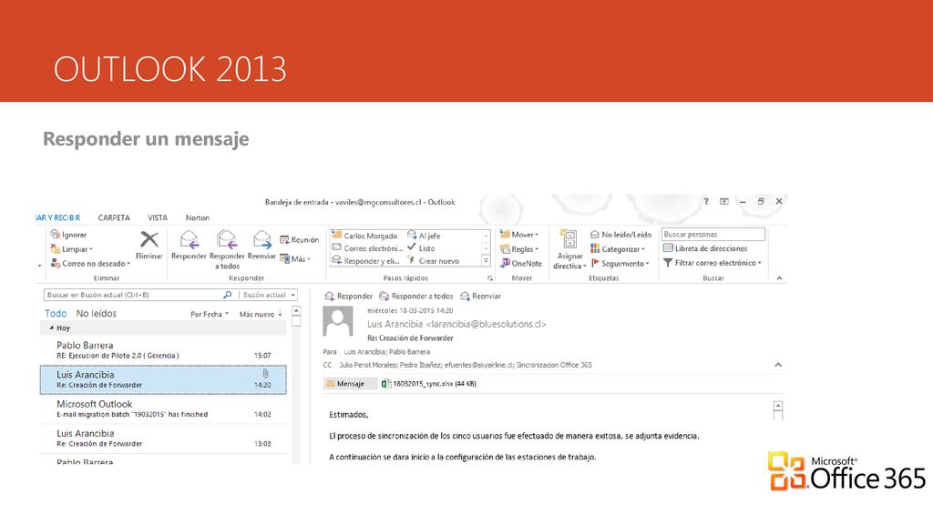Select the Responder y eli... quick step
933x524 pixels.
[366, 260]
